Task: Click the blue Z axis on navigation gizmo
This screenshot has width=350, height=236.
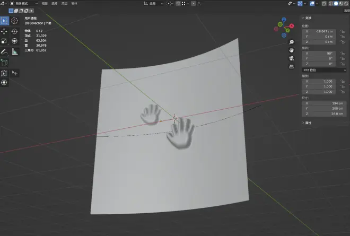Action: pos(284,20)
